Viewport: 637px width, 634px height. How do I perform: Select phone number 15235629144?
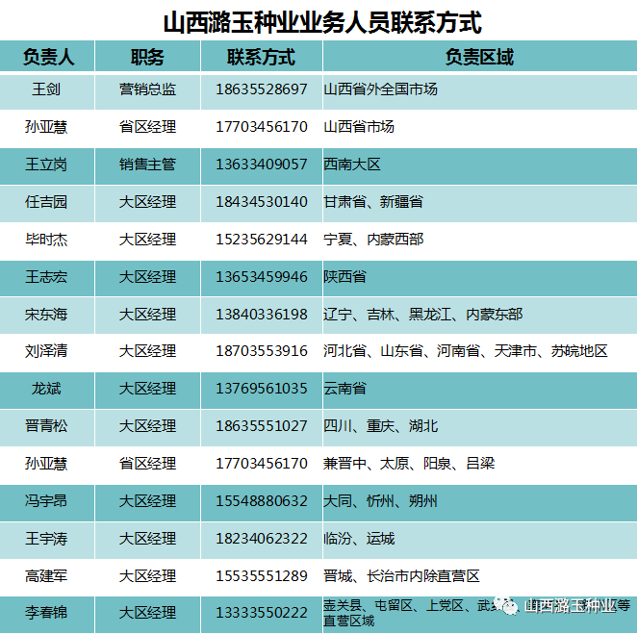pos(261,240)
